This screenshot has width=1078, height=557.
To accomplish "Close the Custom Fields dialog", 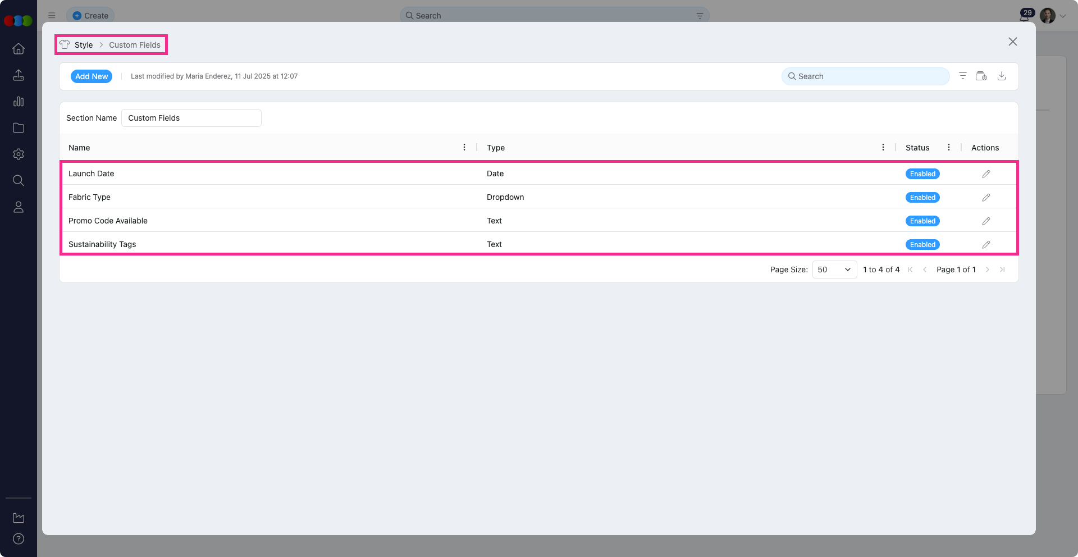I will point(1012,42).
